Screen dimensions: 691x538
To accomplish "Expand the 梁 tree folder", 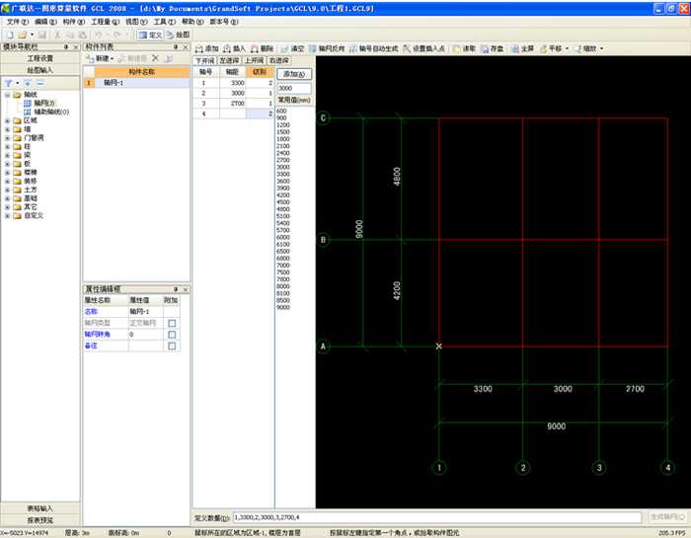I will coord(7,155).
